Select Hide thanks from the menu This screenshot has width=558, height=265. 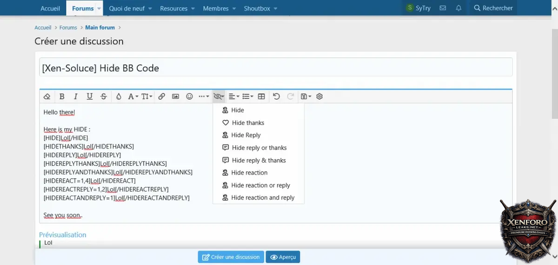(x=248, y=123)
